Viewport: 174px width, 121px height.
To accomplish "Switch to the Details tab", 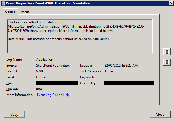I will coord(24,12).
